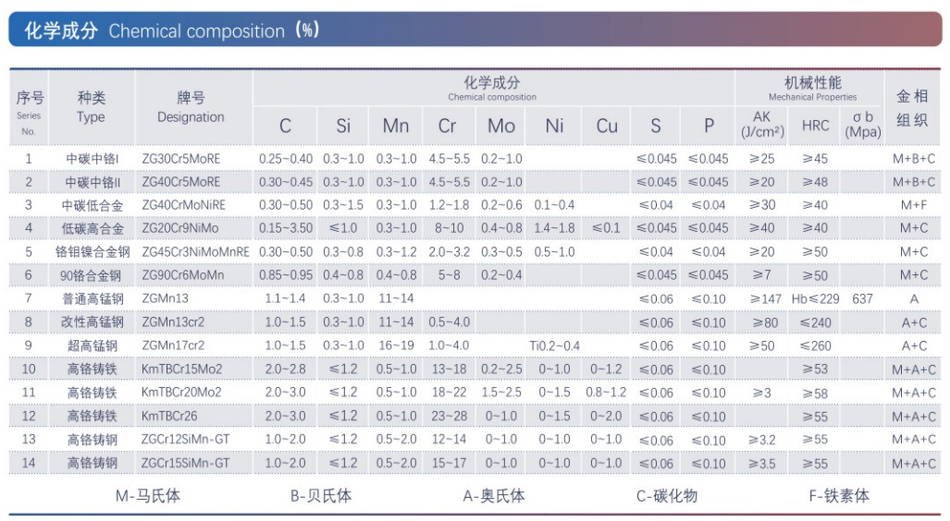This screenshot has width=950, height=521.
Task: Select the ZG45Cr3NiMoMnRE designation cell
Action: point(195,251)
